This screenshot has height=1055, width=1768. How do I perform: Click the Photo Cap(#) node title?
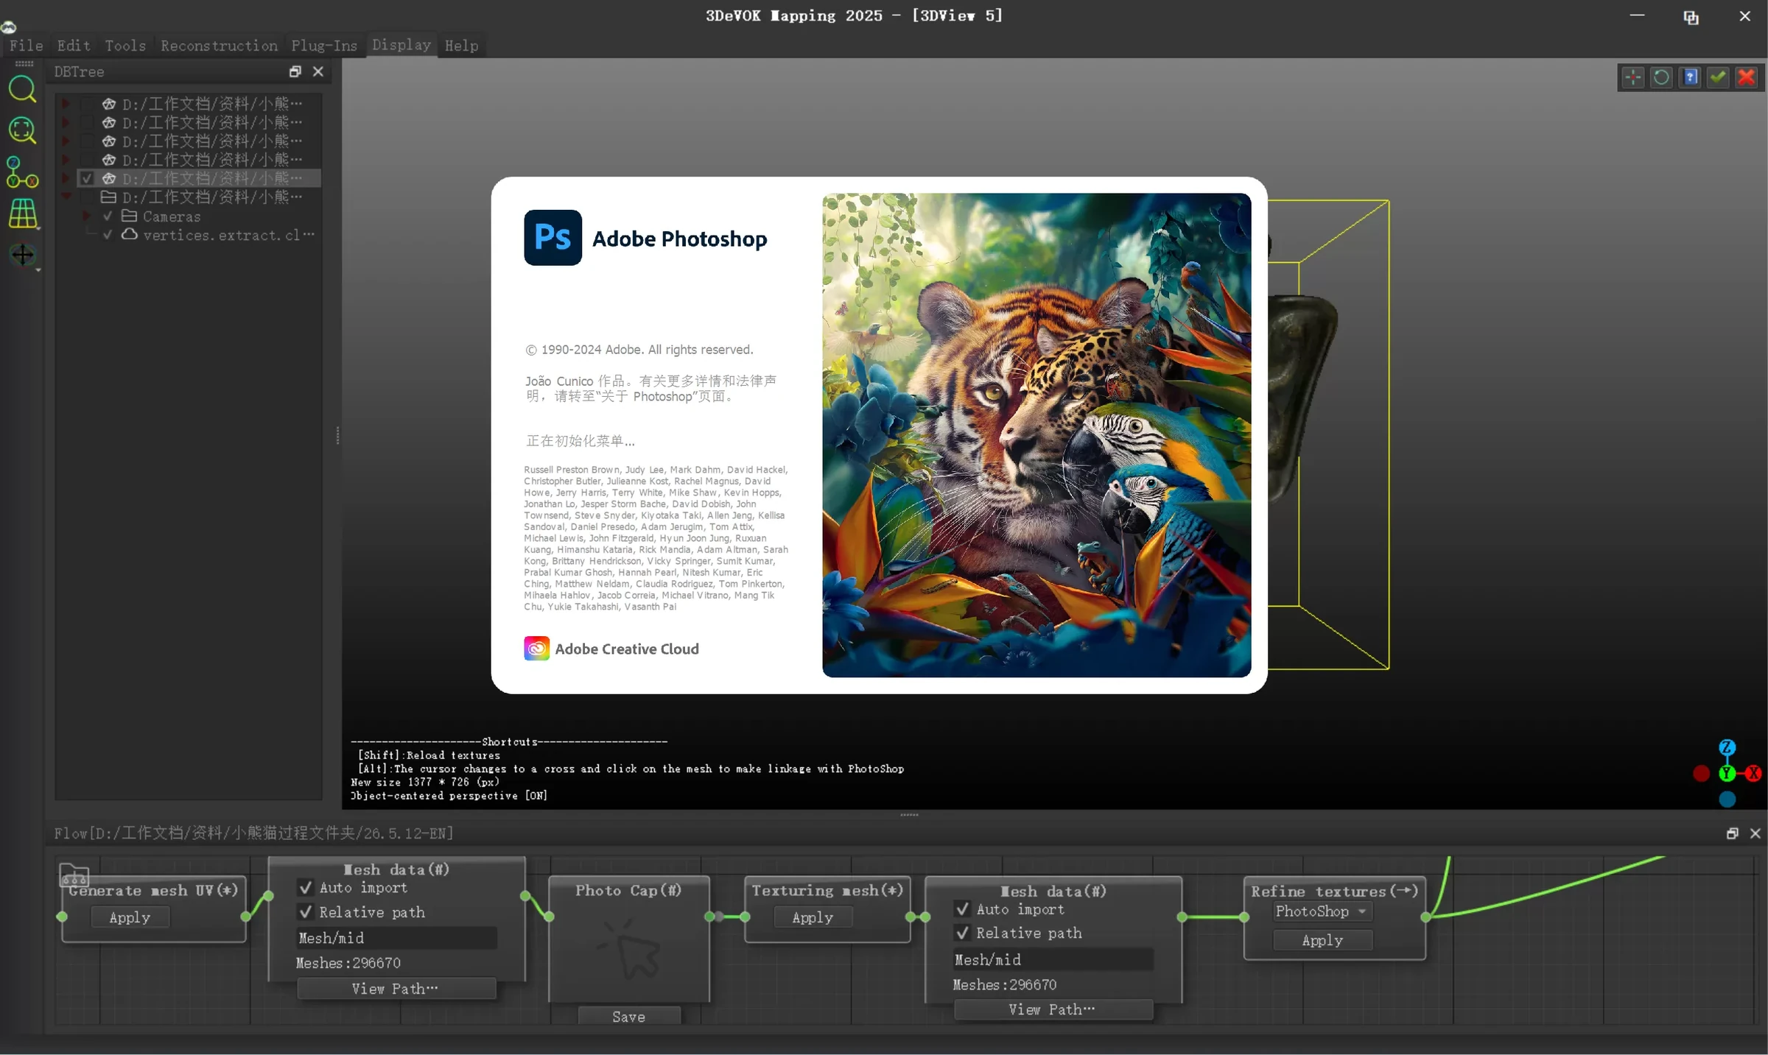point(628,890)
